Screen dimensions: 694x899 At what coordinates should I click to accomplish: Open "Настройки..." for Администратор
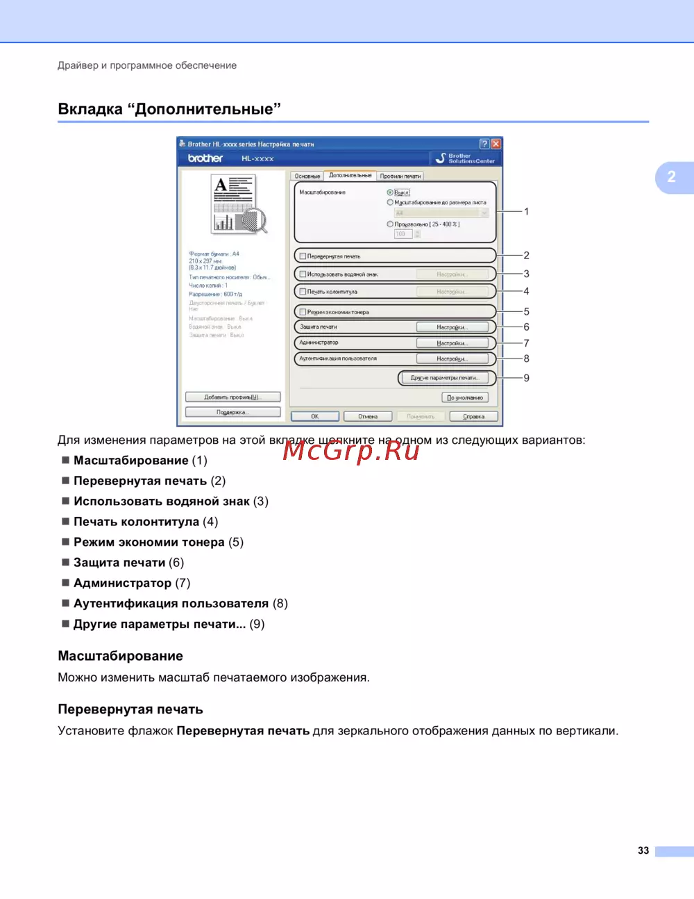[452, 343]
